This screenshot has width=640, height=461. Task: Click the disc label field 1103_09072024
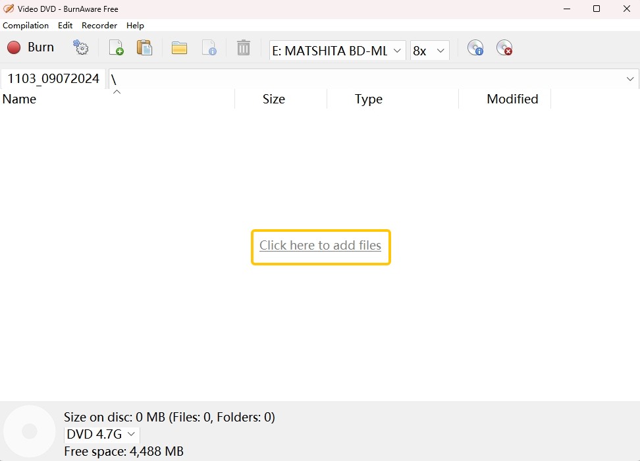coord(53,78)
